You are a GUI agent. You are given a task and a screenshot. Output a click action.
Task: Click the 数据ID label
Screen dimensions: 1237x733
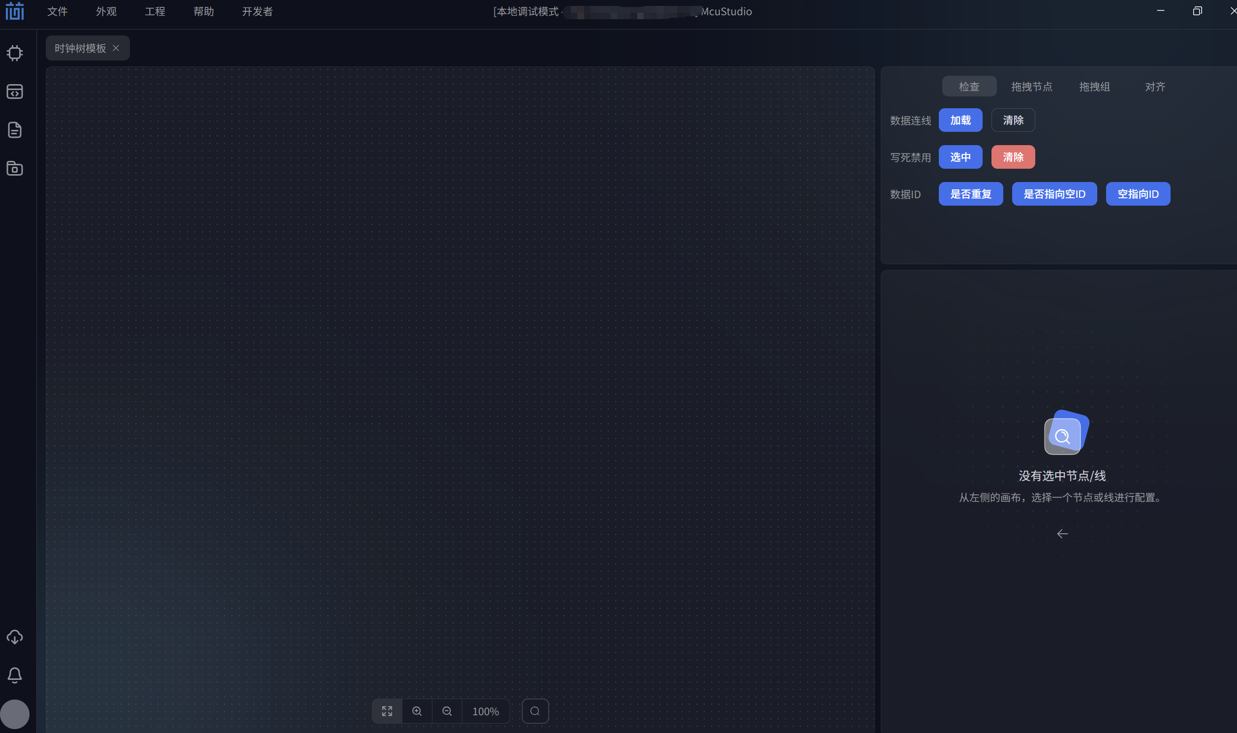click(x=905, y=195)
